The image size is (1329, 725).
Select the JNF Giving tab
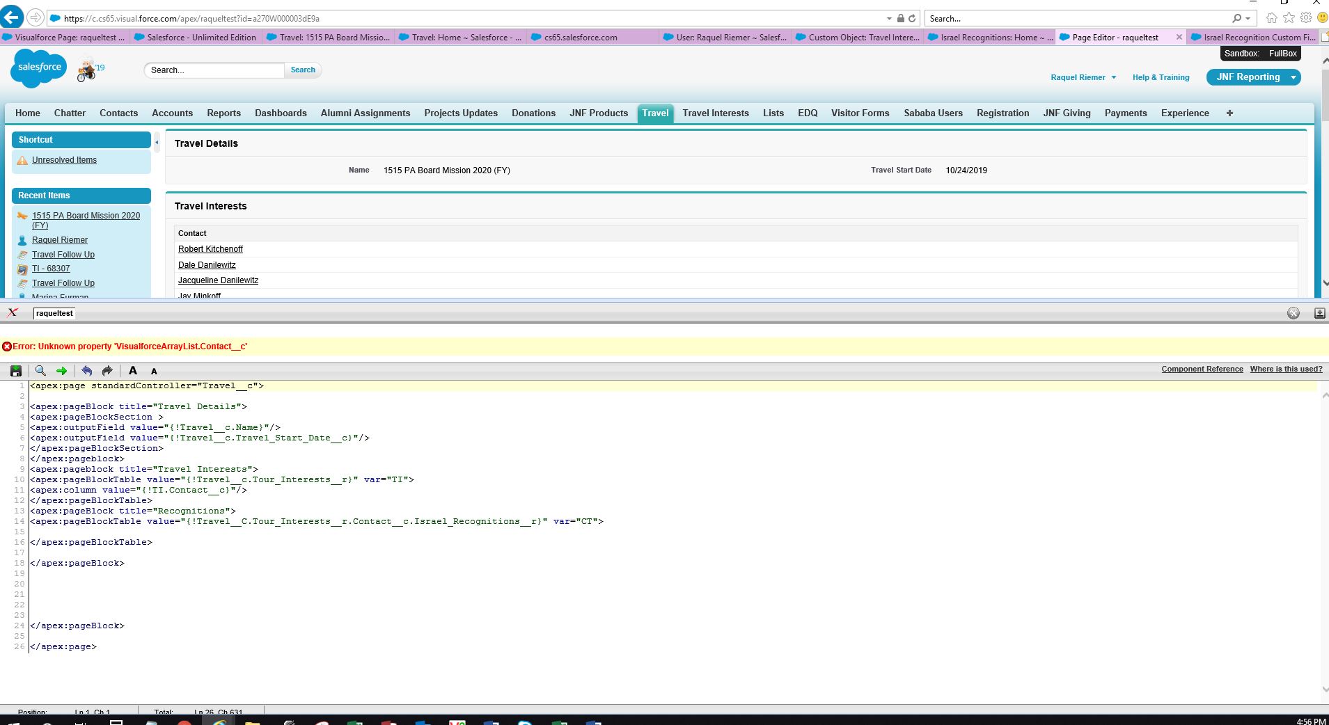1067,113
